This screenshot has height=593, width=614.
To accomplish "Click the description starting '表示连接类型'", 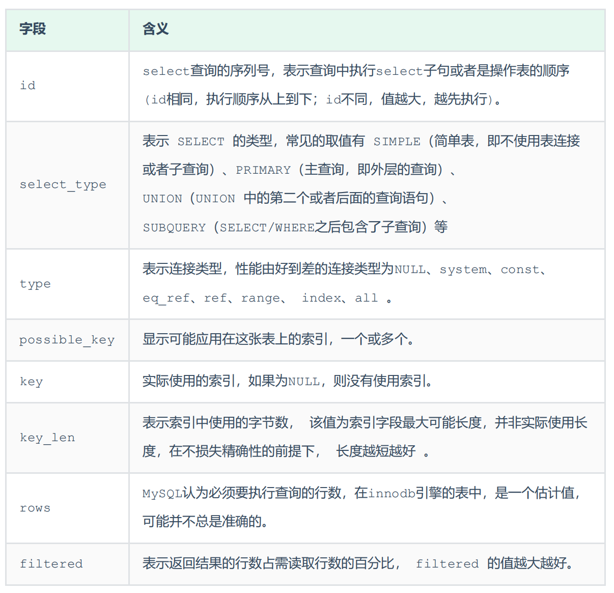I will 345,283.
